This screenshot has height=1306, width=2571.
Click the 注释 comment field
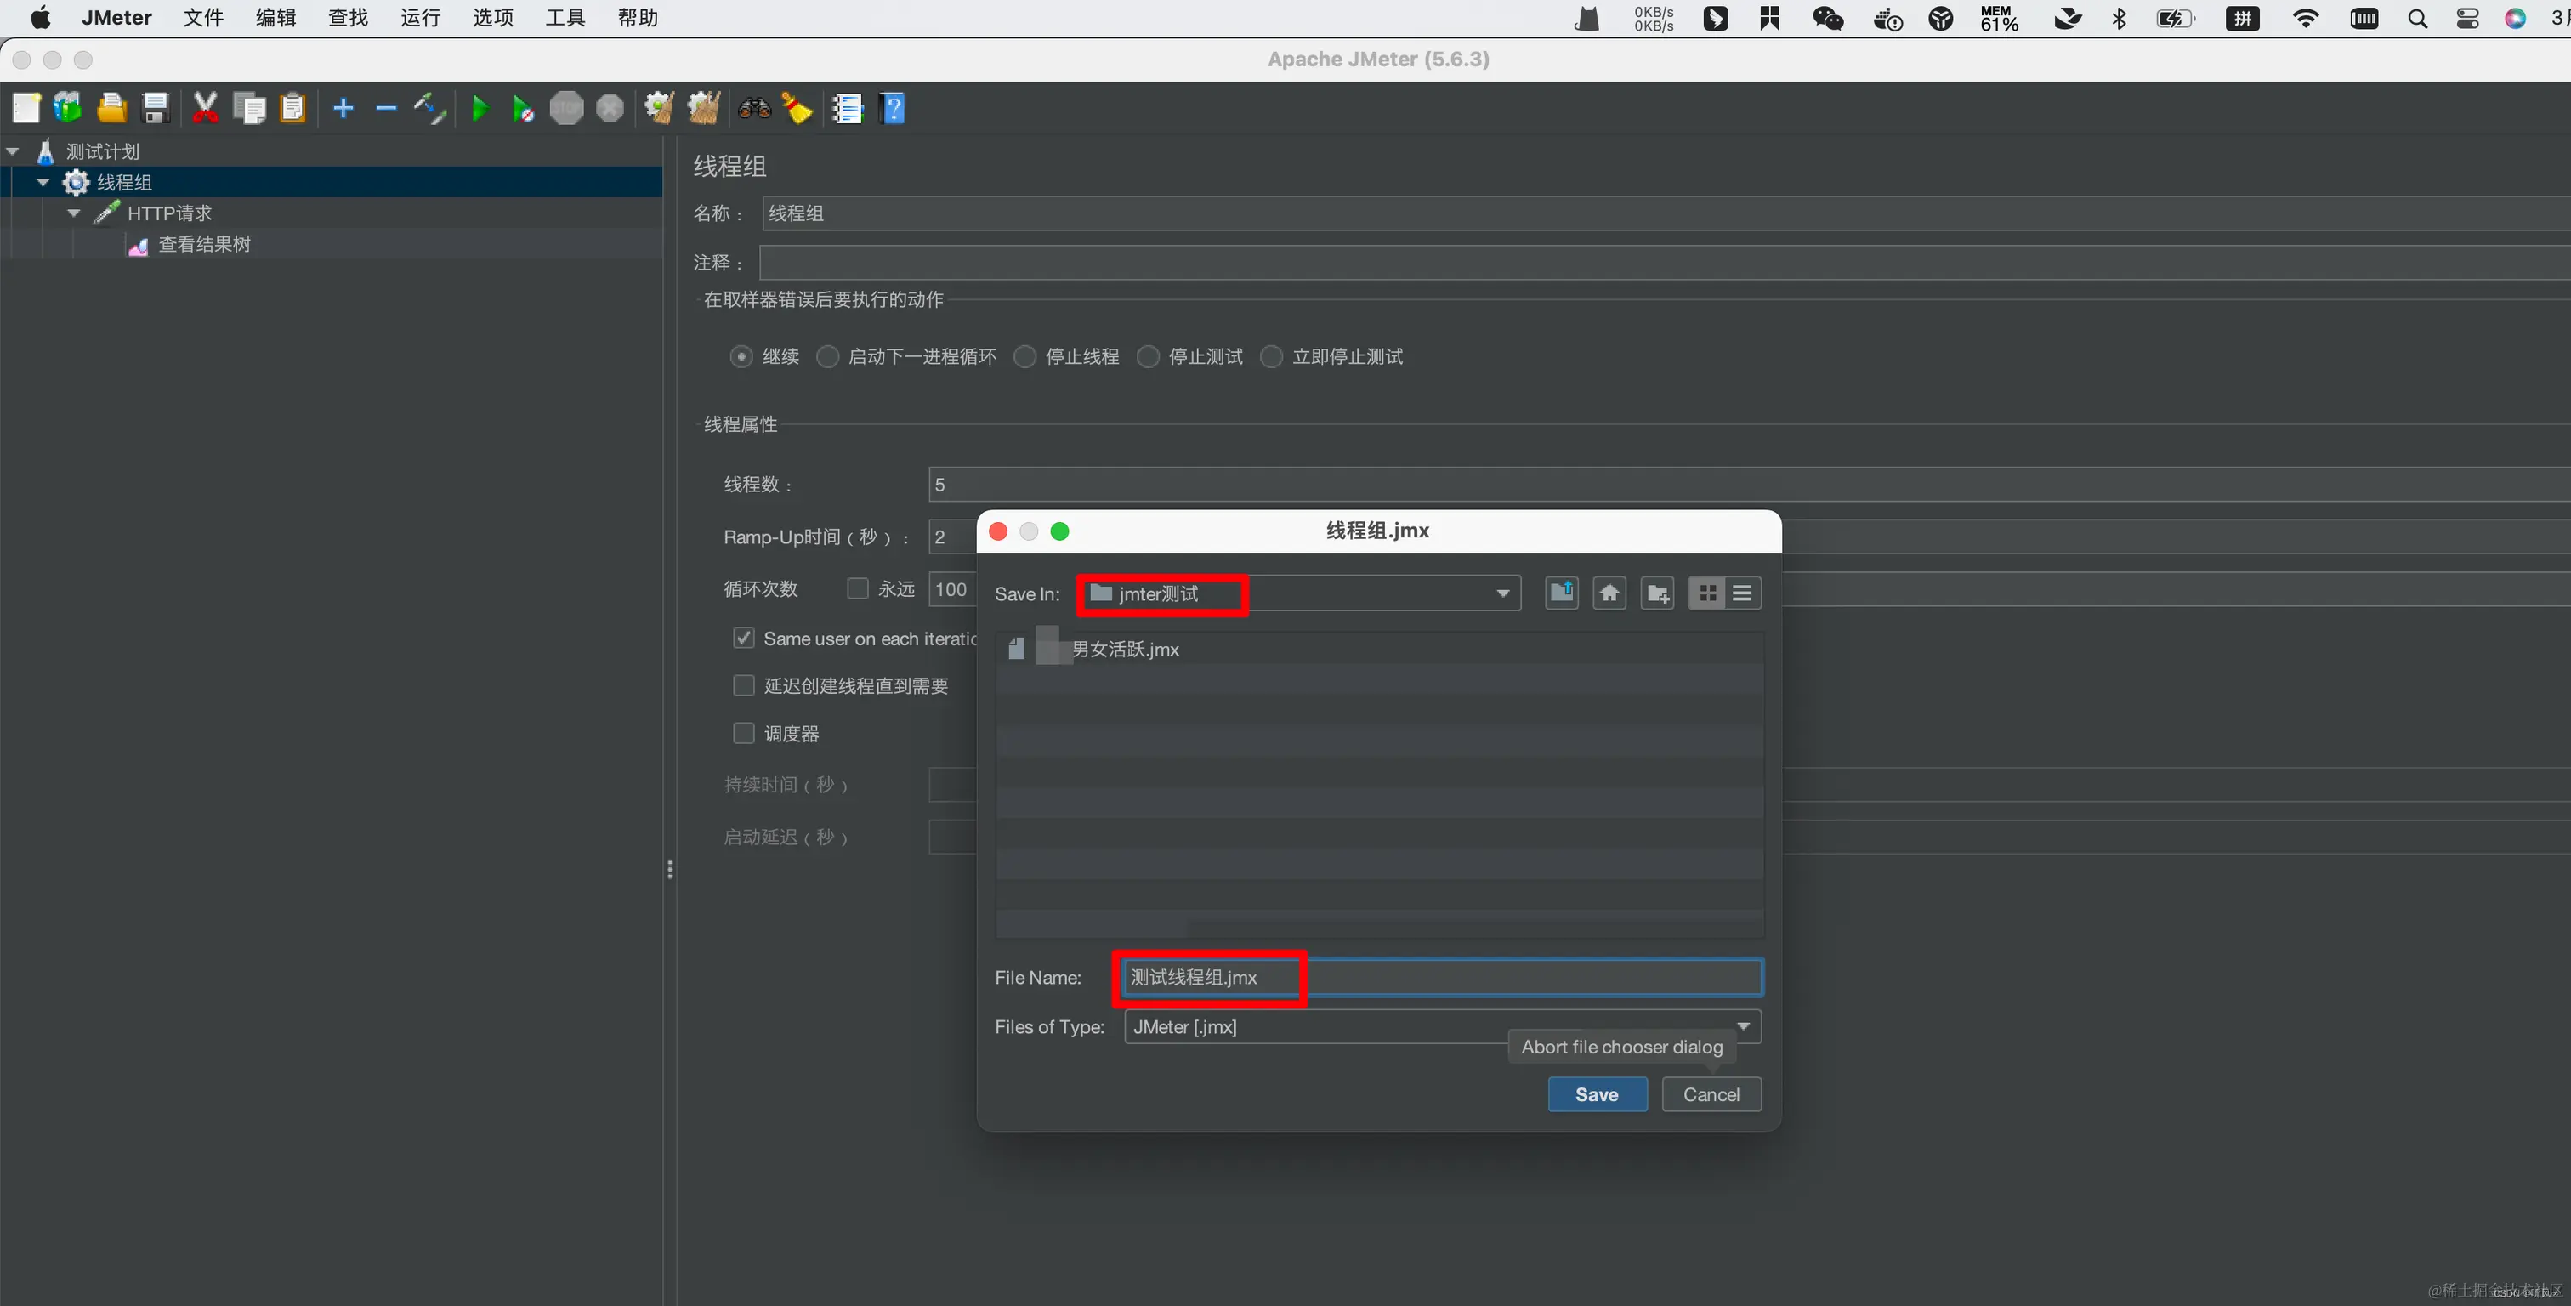tap(1666, 263)
